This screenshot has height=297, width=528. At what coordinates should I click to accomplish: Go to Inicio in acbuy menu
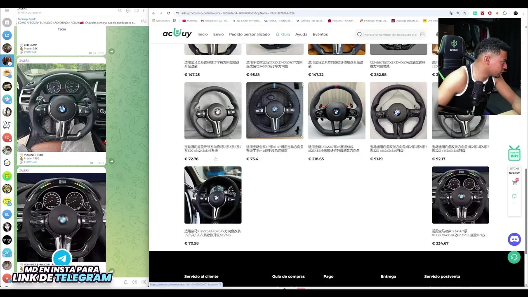point(203,34)
